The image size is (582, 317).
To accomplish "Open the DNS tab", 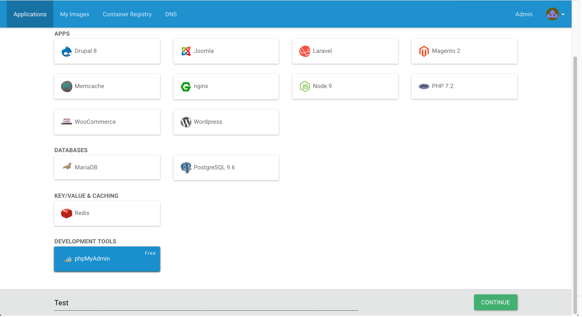I will 171,14.
